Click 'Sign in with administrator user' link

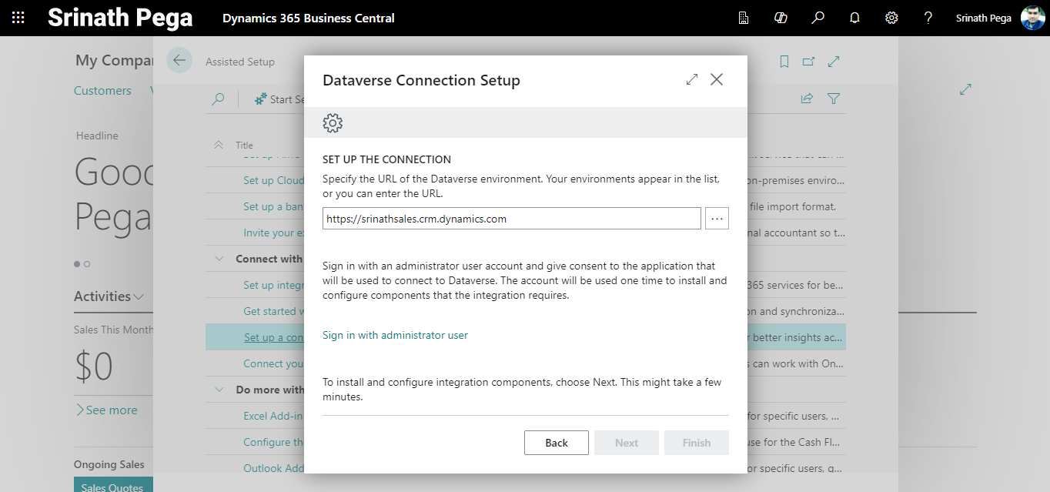click(395, 335)
